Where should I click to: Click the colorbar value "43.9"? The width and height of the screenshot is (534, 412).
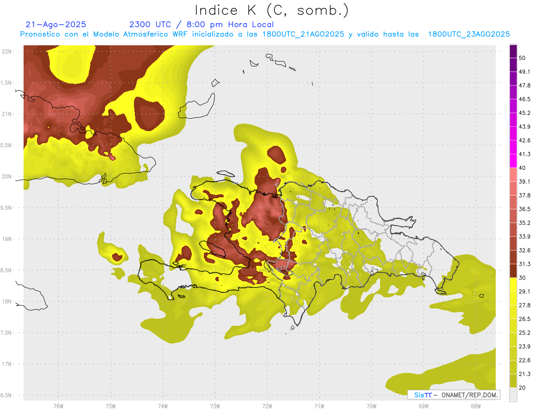(525, 127)
